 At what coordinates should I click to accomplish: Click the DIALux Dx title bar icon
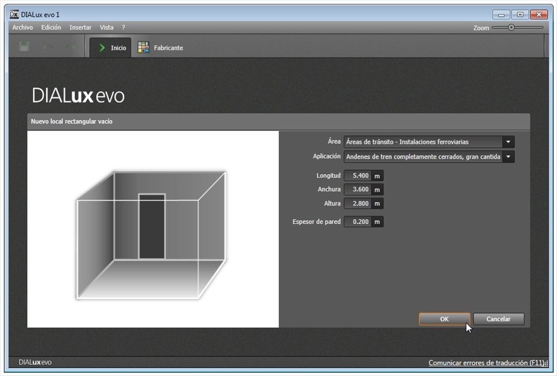coord(14,15)
